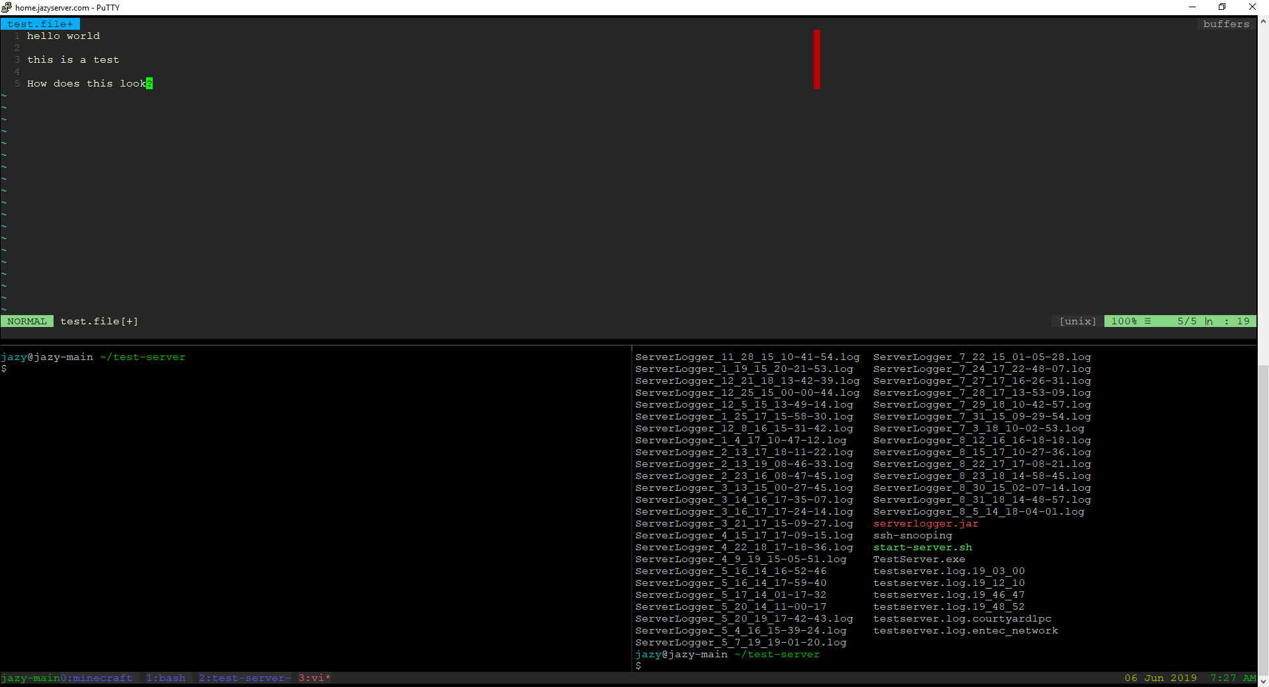Screen dimensions: 1269x687
Task: Click ServerLogger_12_25_15_00-00-44.log
Action: 748,392
